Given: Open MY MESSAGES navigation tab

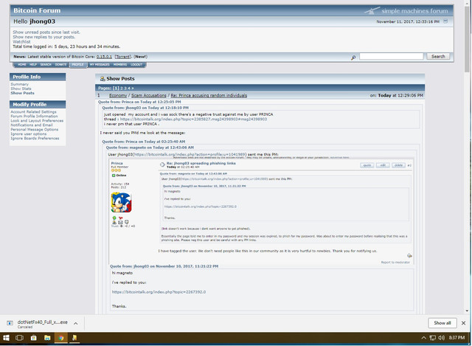Looking at the screenshot, I should (100, 65).
